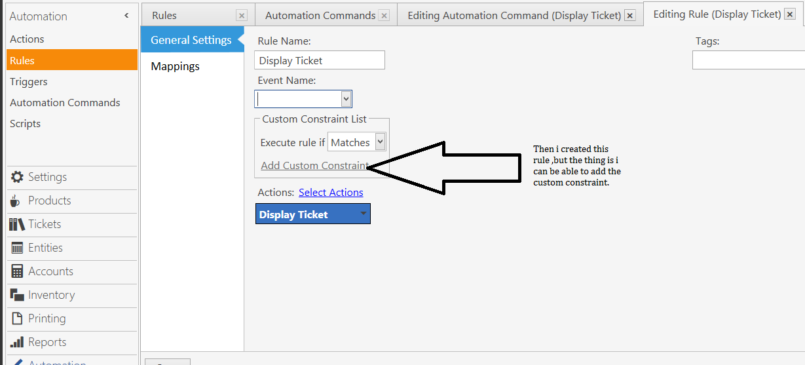The width and height of the screenshot is (805, 365).
Task: Click the Inventory icon in sidebar
Action: coord(17,295)
